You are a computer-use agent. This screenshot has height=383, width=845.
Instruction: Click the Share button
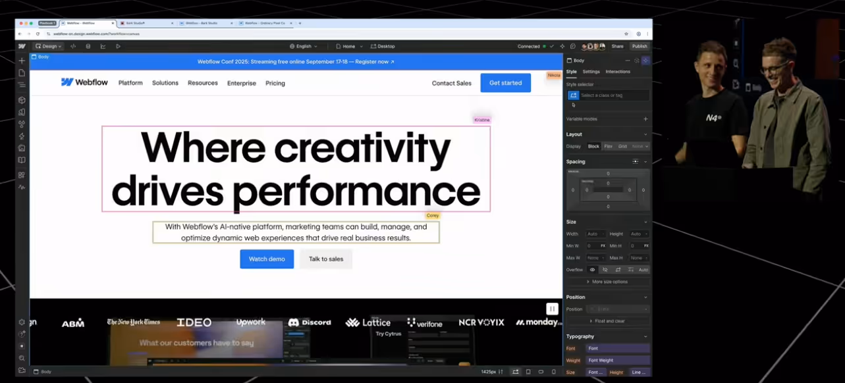[x=617, y=46]
